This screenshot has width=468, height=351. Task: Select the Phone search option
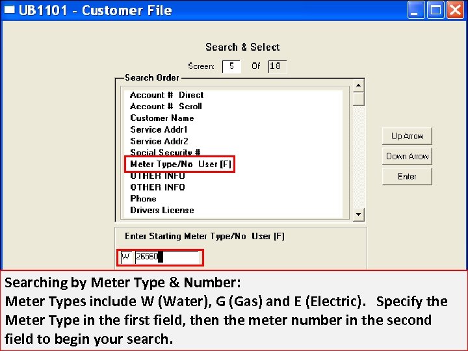(143, 198)
